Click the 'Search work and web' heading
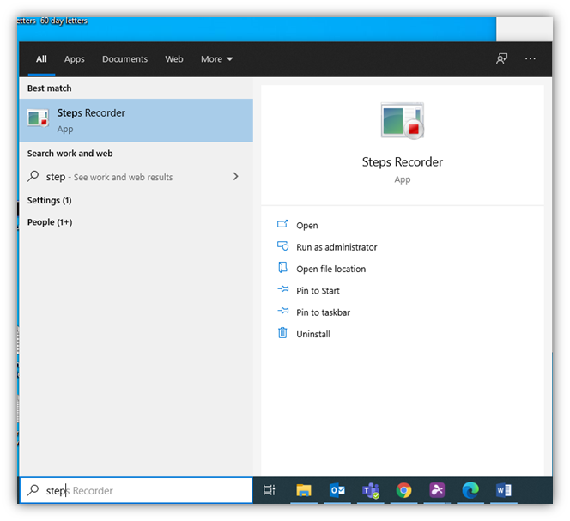The height and width of the screenshot is (521, 570). point(70,154)
